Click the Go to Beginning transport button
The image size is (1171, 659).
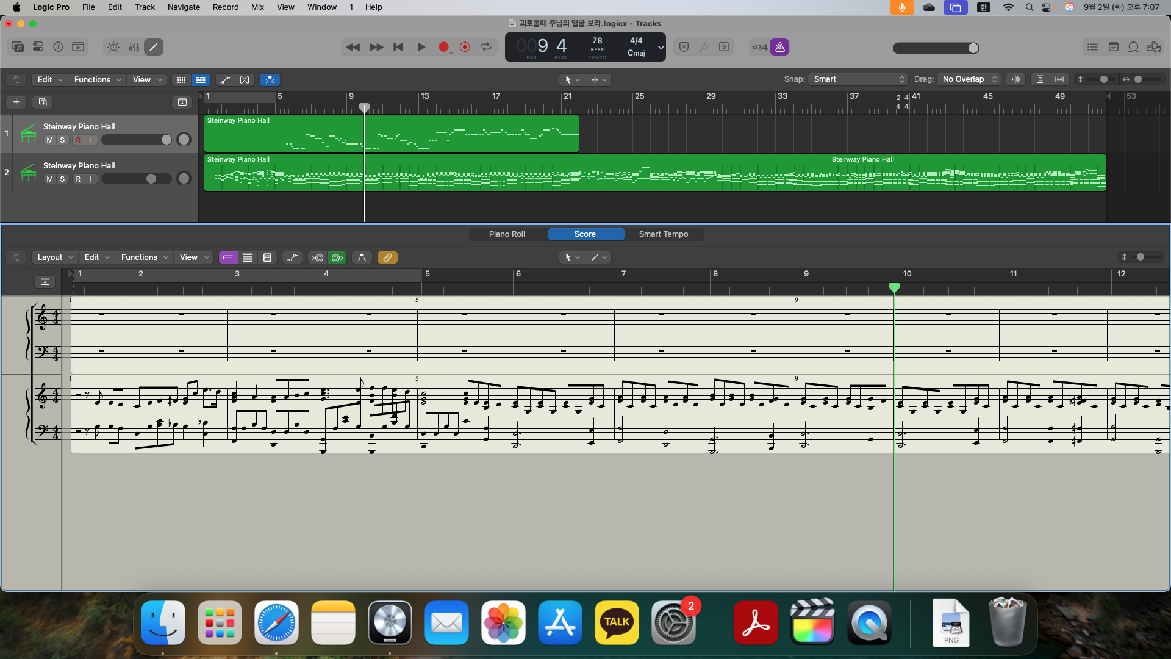tap(398, 47)
